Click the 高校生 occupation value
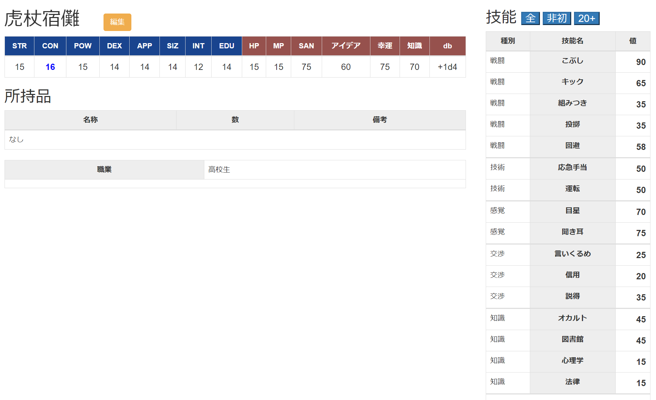Image resolution: width=656 pixels, height=400 pixels. pyautogui.click(x=219, y=170)
